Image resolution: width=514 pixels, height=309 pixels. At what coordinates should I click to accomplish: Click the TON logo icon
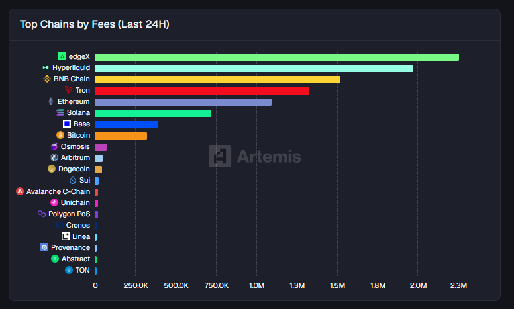(69, 271)
